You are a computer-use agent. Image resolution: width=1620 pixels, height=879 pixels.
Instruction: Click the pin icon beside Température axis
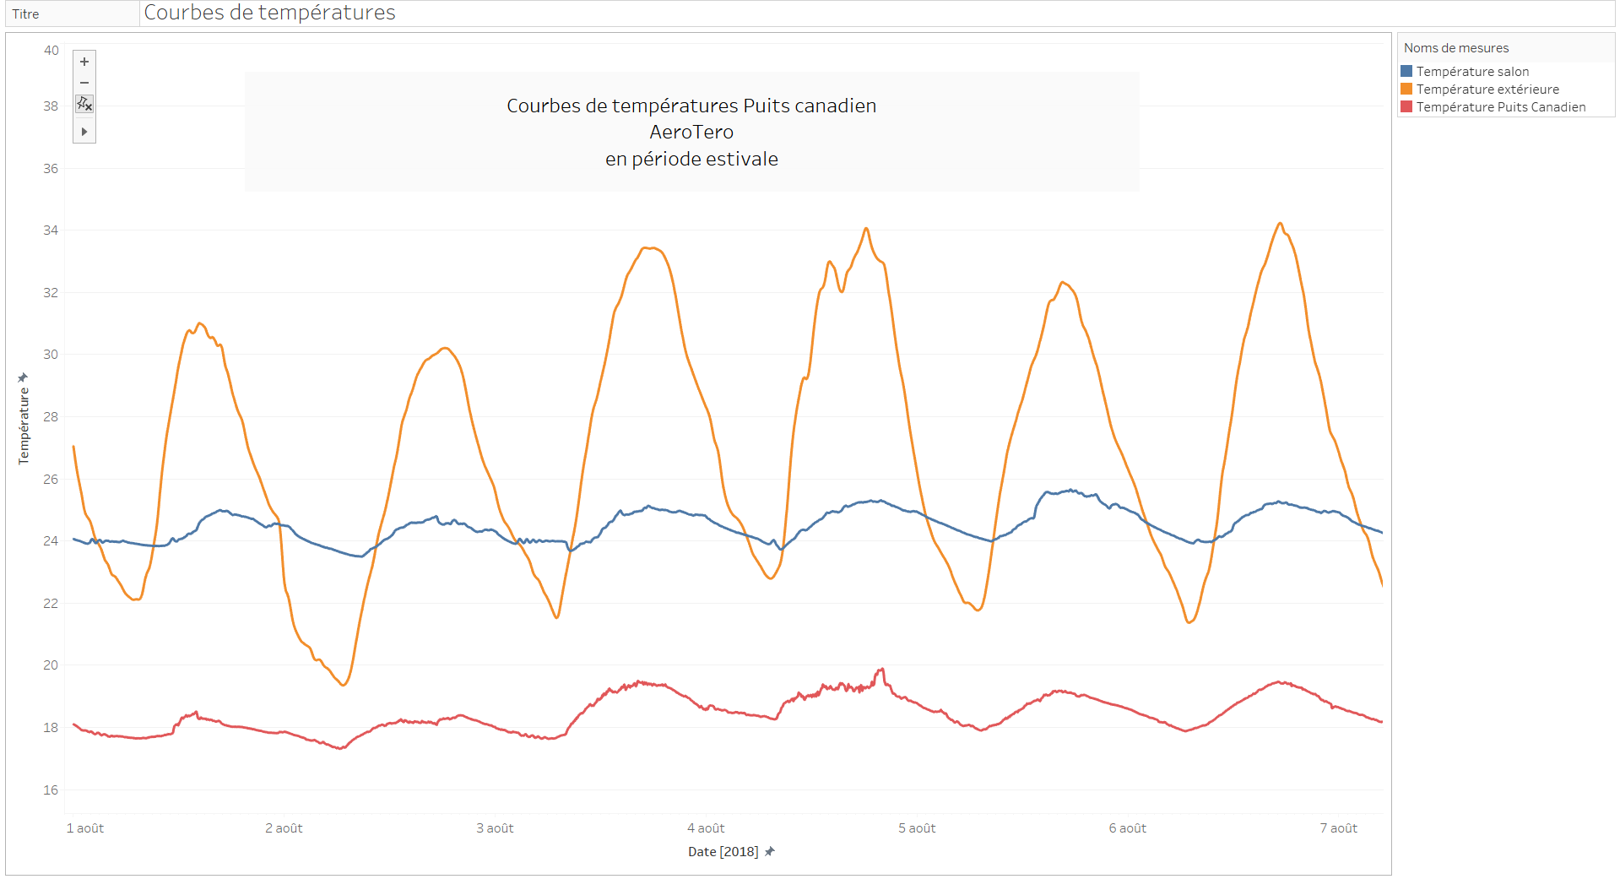click(23, 377)
